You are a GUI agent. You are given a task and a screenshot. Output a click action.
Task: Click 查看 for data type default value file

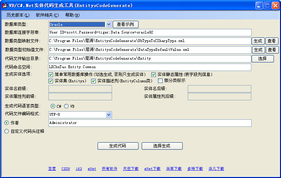point(272,50)
